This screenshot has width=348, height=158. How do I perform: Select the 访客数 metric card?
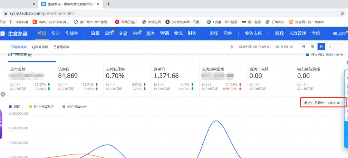80,79
